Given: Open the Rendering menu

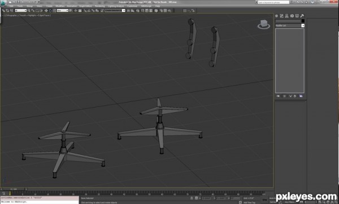Looking at the screenshot, I should (99, 6).
